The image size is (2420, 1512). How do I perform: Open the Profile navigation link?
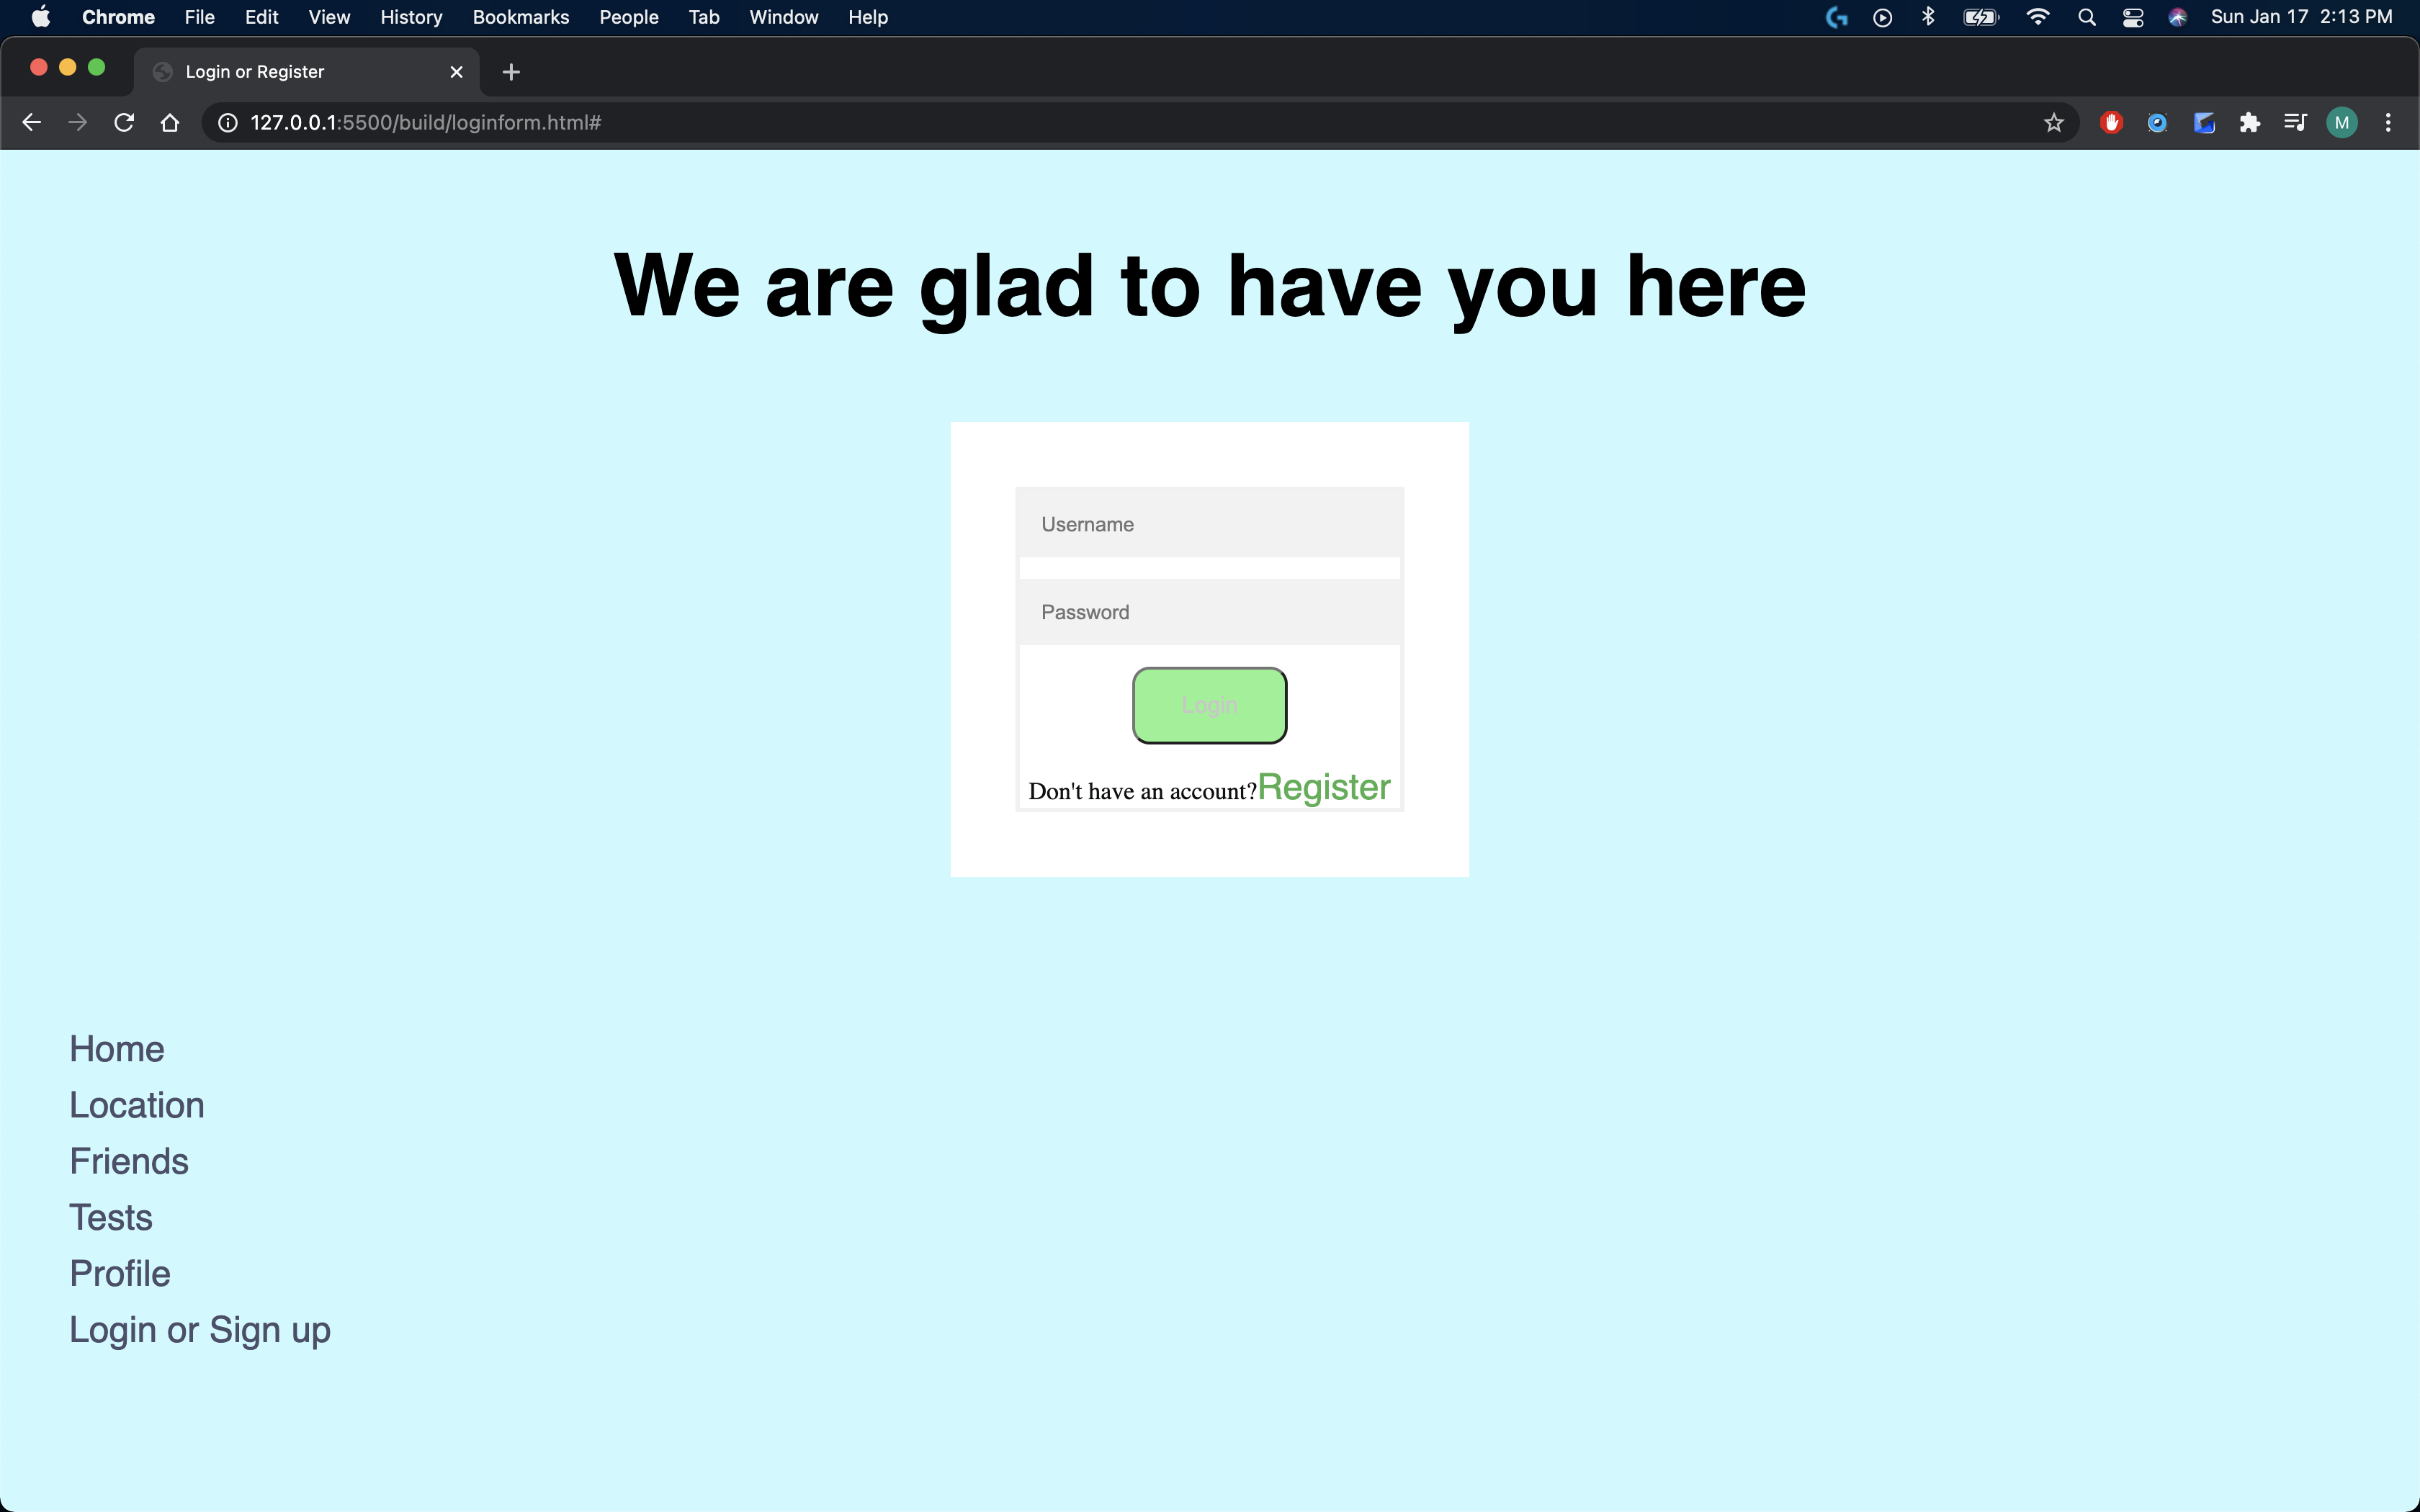point(120,1273)
